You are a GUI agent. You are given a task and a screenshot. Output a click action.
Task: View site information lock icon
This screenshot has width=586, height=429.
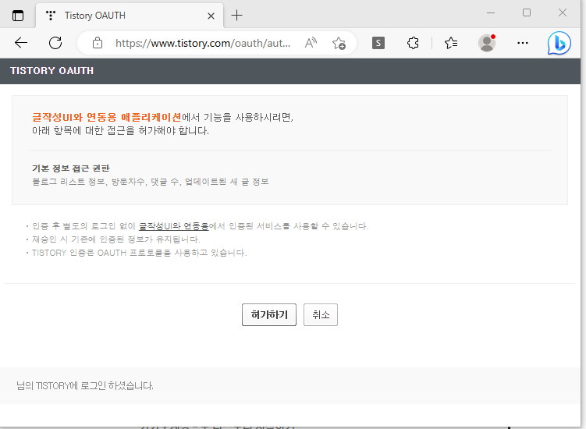click(x=98, y=43)
